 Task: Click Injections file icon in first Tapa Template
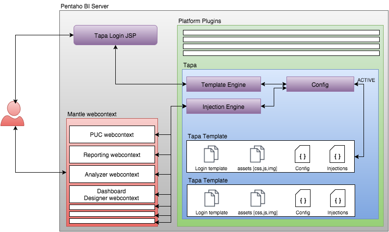point(337,154)
